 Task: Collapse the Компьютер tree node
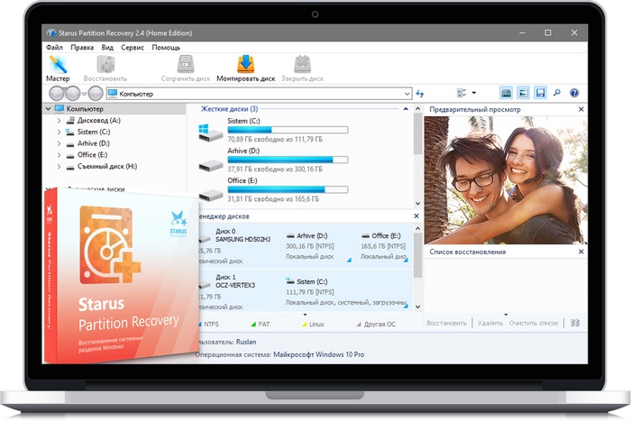[49, 109]
